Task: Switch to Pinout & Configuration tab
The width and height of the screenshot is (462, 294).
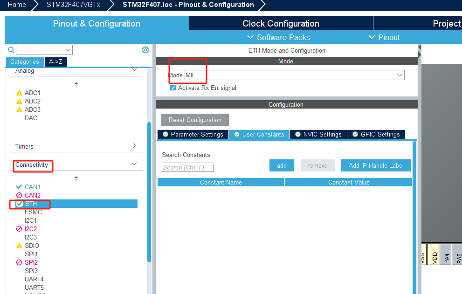Action: click(97, 23)
